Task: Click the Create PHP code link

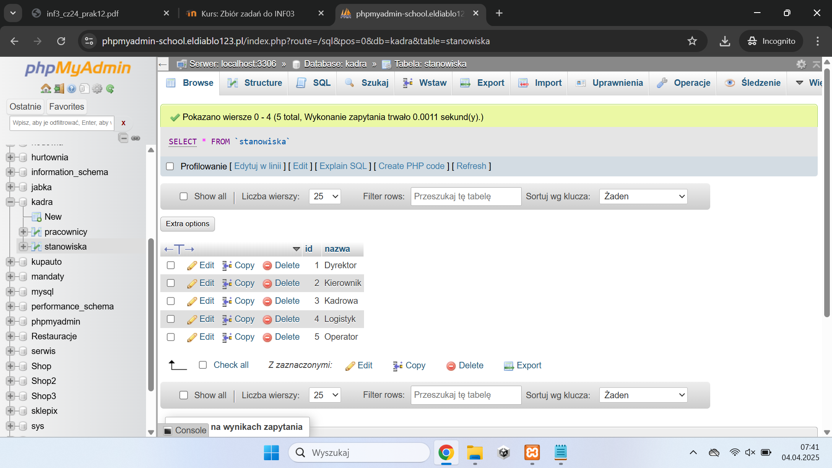Action: click(412, 166)
